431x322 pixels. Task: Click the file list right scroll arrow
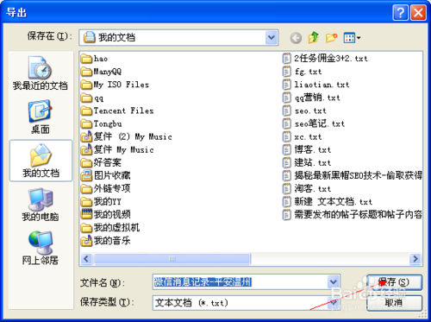[x=415, y=259]
